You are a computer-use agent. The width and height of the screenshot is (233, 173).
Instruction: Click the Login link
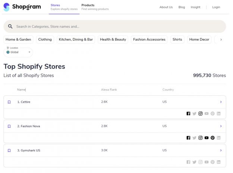216,7
